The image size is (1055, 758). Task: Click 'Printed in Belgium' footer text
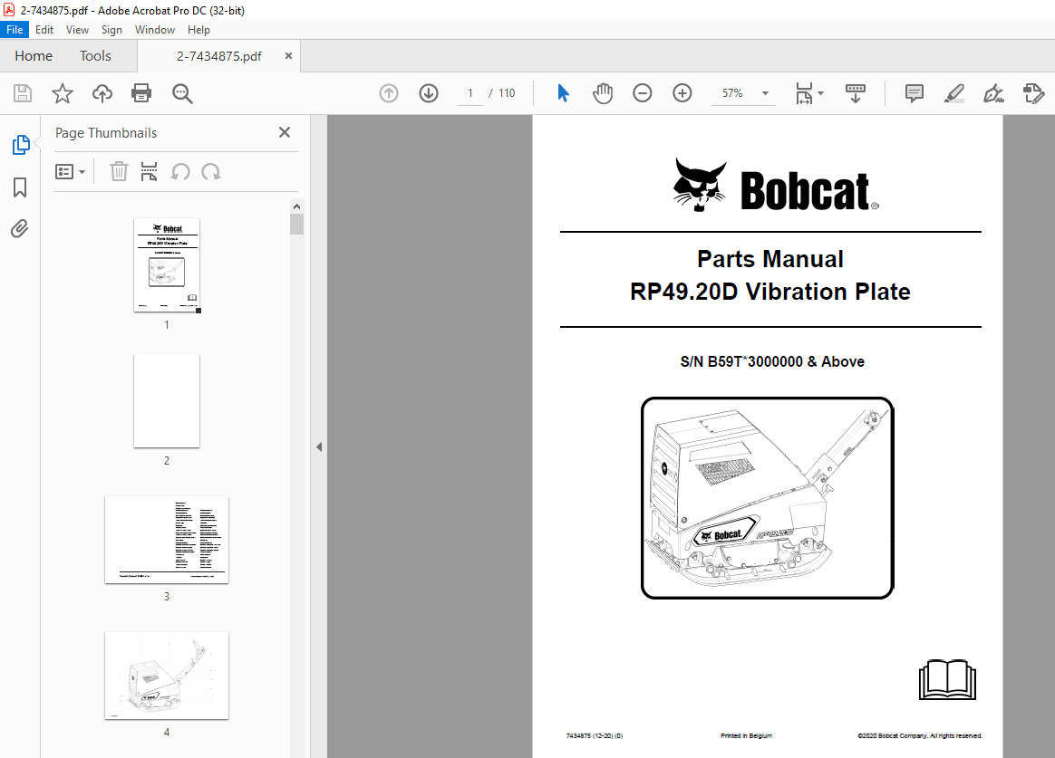746,736
